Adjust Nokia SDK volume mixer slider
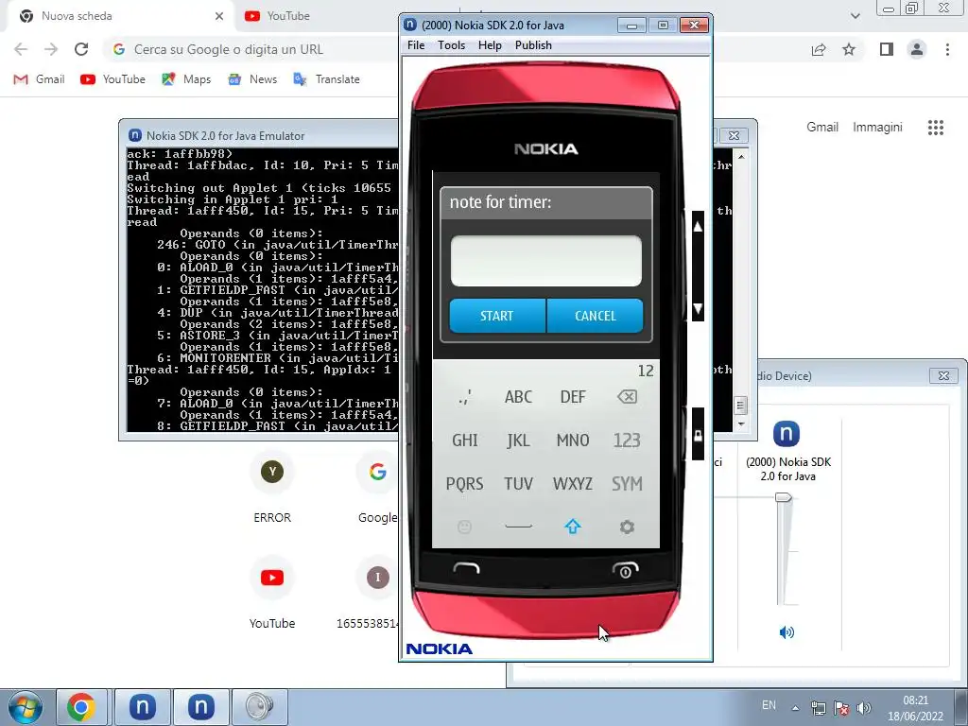 tap(784, 497)
